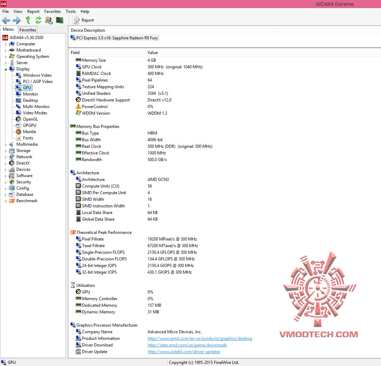Select the Windows Video icon in tree
The height and width of the screenshot is (366, 381).
(x=18, y=75)
